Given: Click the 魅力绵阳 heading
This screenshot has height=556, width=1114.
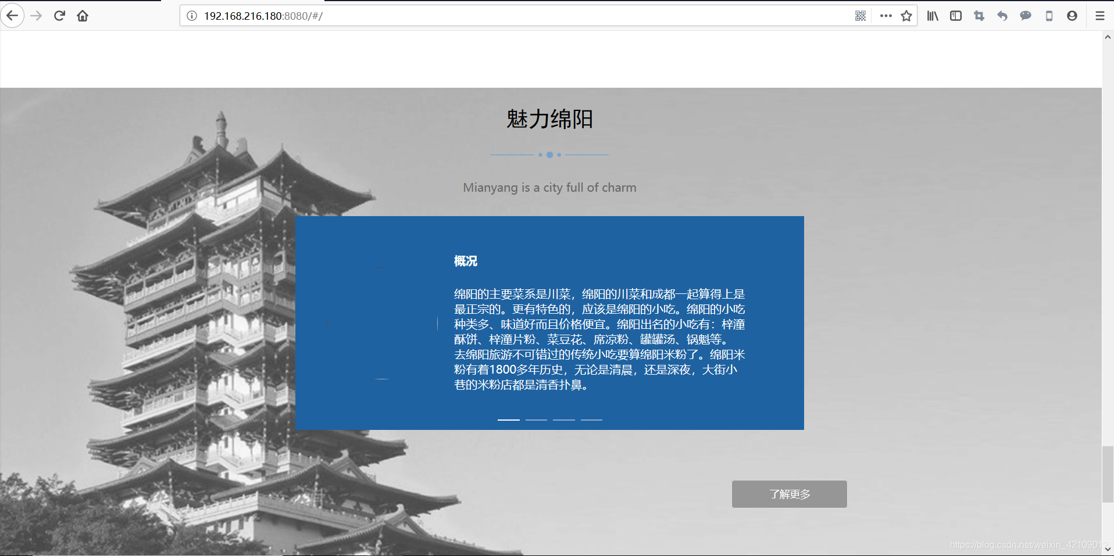Looking at the screenshot, I should (x=549, y=119).
